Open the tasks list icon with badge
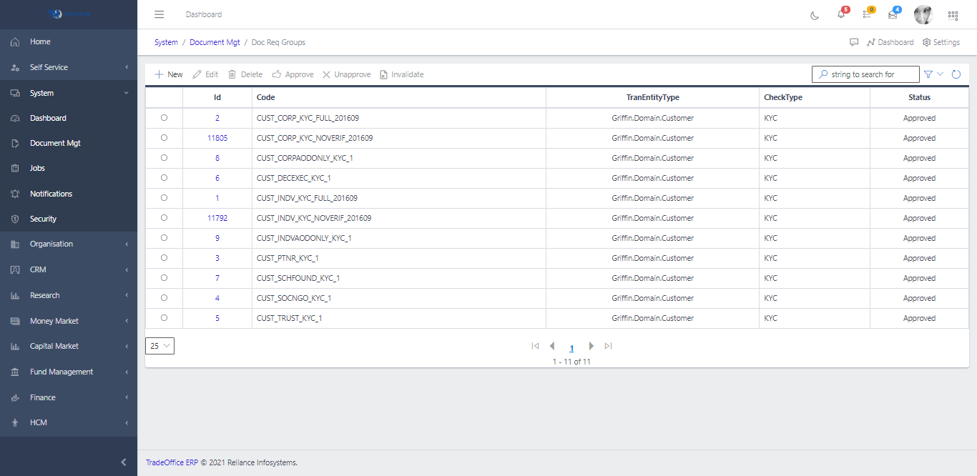 point(867,15)
